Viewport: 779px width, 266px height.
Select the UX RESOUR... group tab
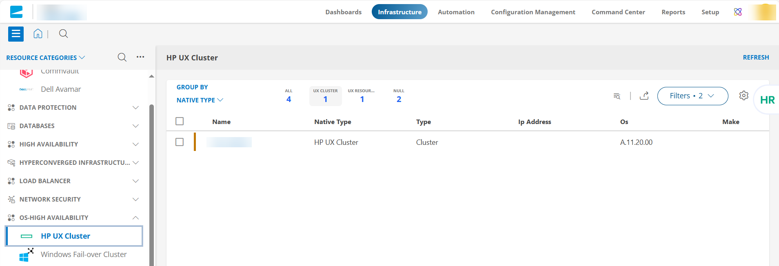click(362, 96)
